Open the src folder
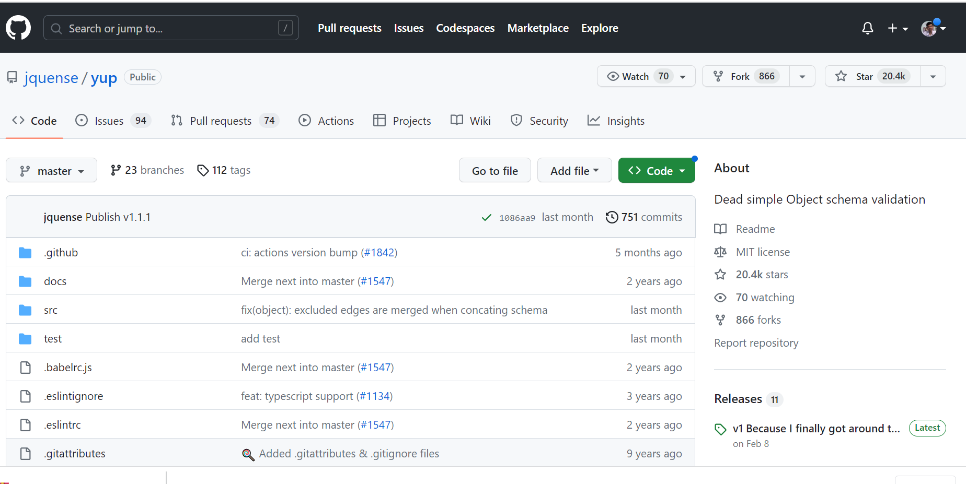The height and width of the screenshot is (484, 966). 51,310
